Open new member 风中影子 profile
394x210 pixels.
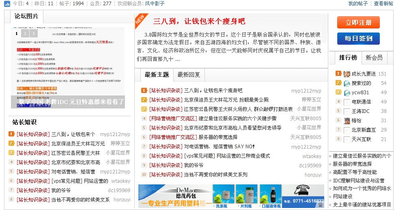(x=155, y=4)
